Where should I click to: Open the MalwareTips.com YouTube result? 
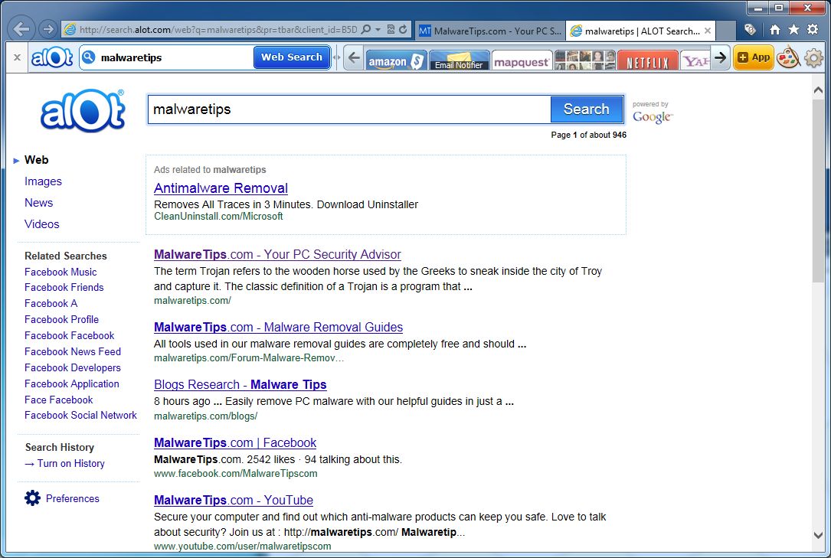(233, 501)
